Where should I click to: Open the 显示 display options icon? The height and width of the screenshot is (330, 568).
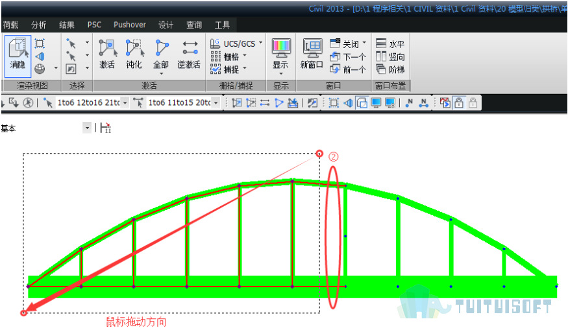[281, 55]
